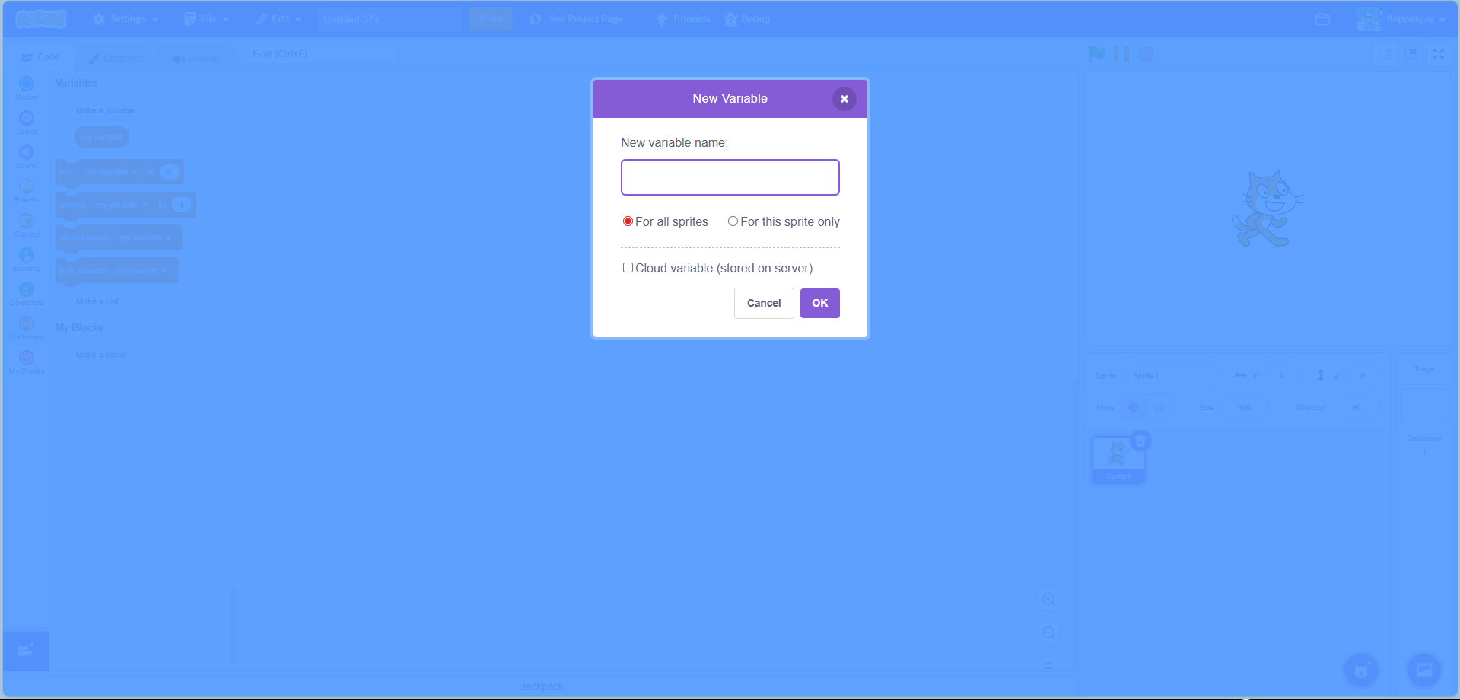Select the Sound block category
Viewport: 1460px width, 700px height.
(27, 157)
